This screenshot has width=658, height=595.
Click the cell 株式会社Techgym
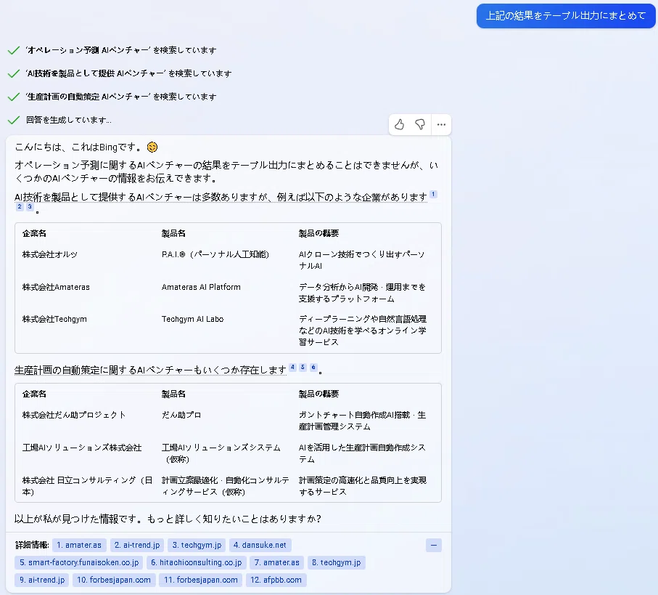click(54, 320)
